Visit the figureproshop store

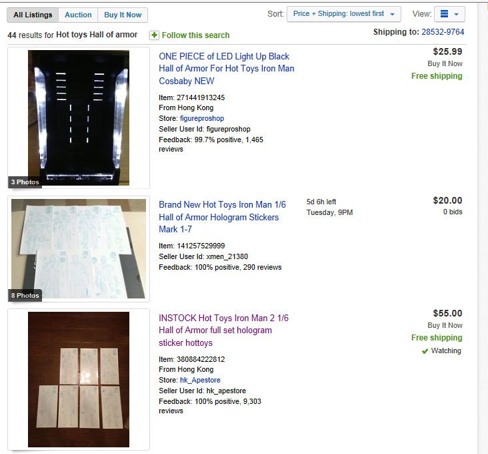(202, 118)
